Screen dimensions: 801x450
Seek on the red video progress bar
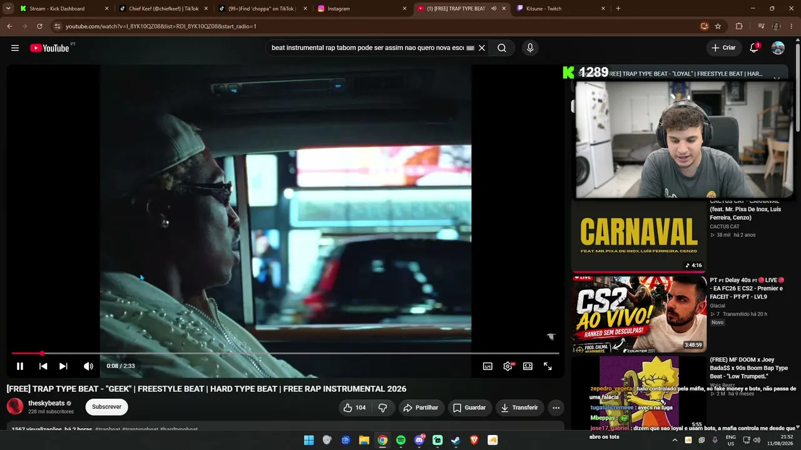(x=285, y=353)
